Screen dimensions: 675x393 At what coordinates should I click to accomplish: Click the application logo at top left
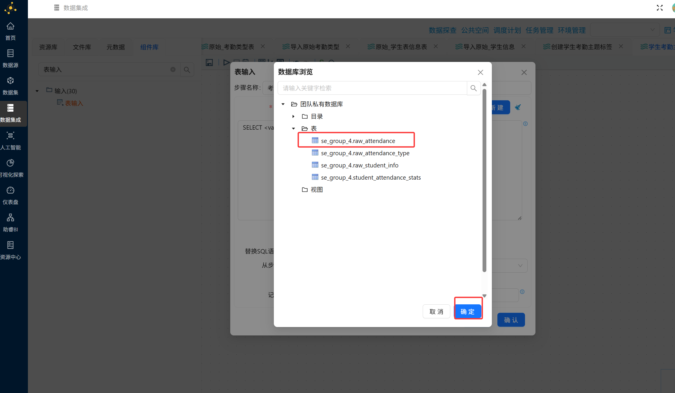pos(10,8)
